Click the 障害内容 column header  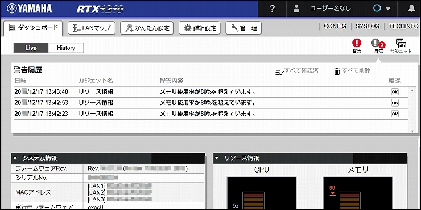172,81
